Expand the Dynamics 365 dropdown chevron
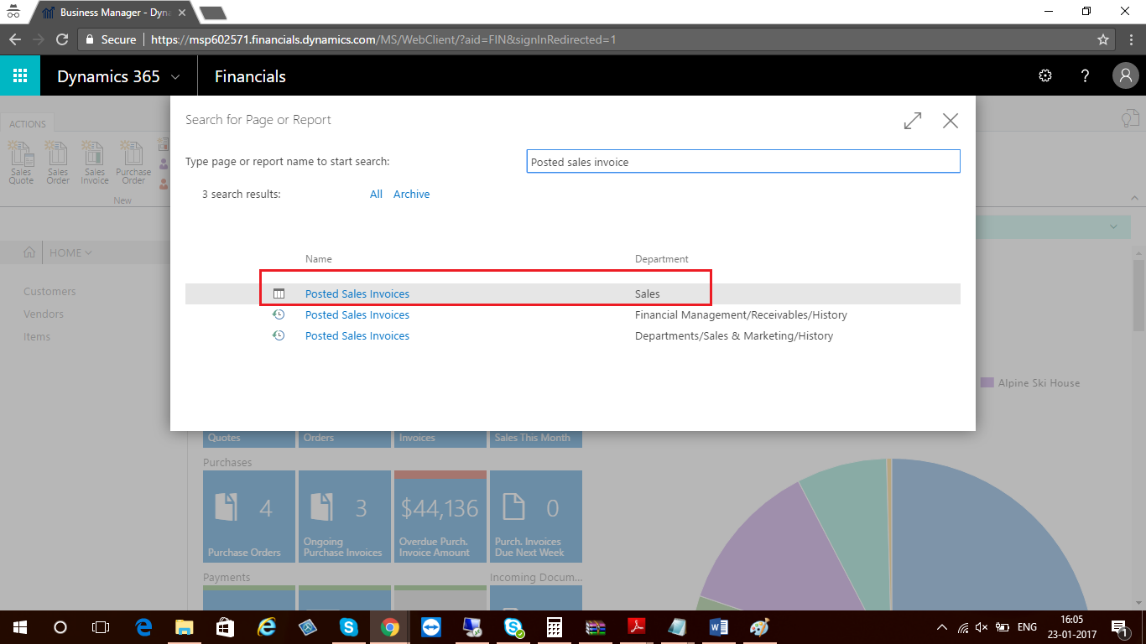Image resolution: width=1146 pixels, height=644 pixels. tap(175, 77)
